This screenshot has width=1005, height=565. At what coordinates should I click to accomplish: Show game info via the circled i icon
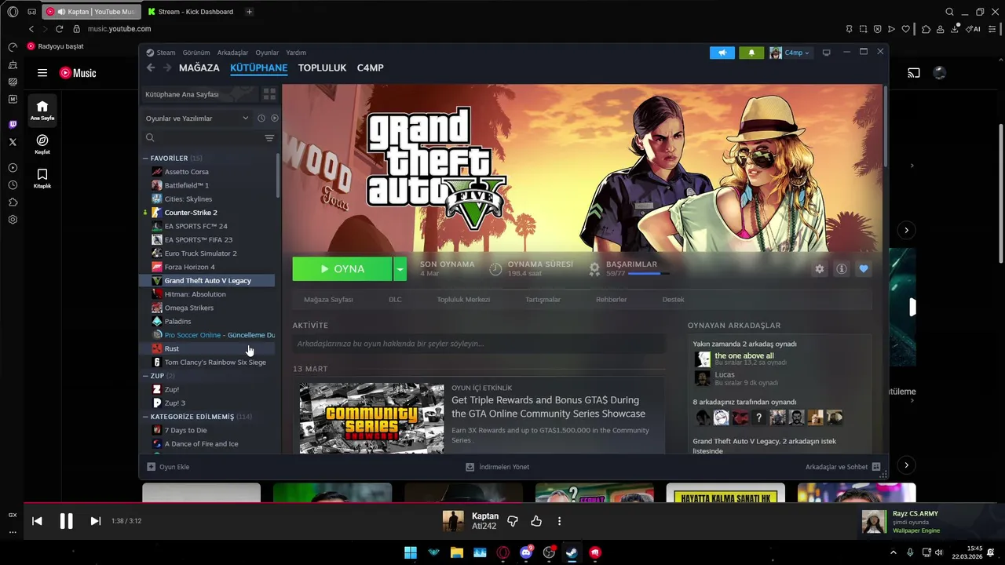click(842, 268)
